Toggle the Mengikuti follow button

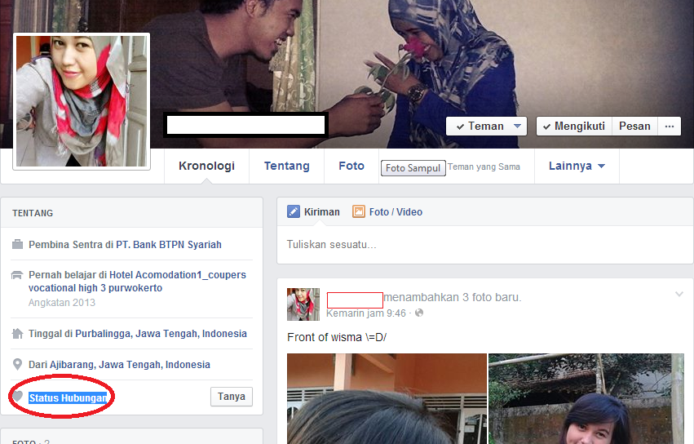coord(574,127)
